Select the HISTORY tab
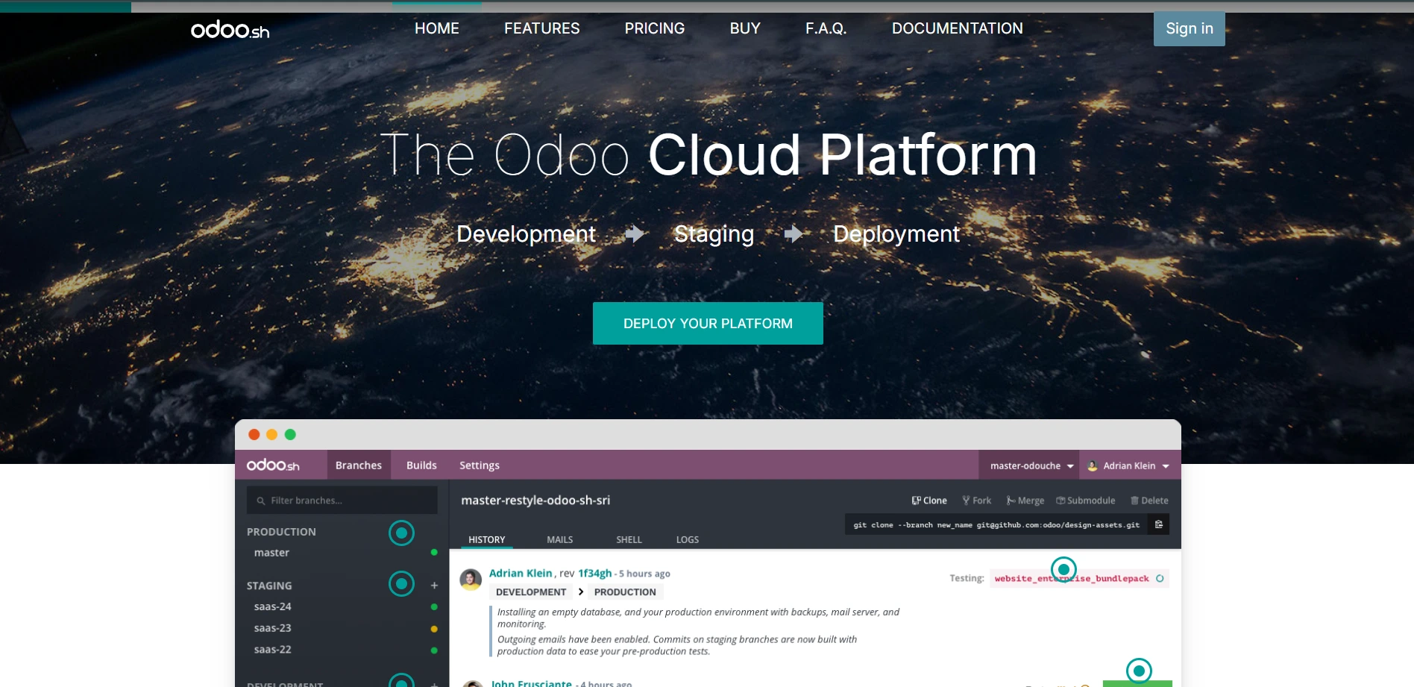This screenshot has width=1414, height=687. (x=486, y=539)
